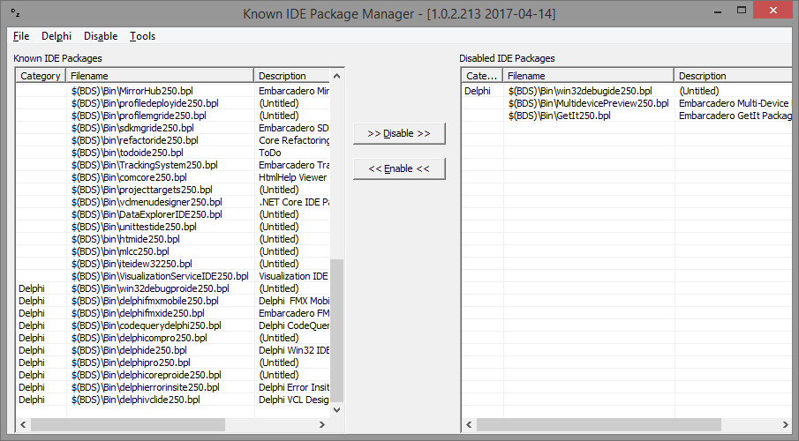Select the delphifmxmobile250.bpl row
The image size is (799, 441).
point(173,301)
